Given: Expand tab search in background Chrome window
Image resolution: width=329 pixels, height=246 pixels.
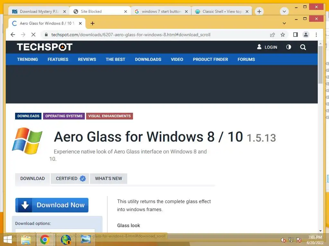Looking at the screenshot, I should pos(284,11).
